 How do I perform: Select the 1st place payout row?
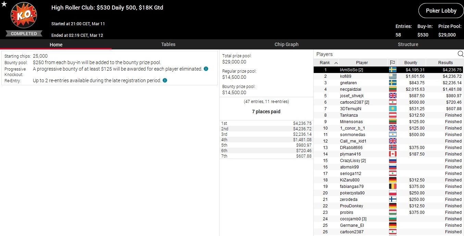pos(266,123)
